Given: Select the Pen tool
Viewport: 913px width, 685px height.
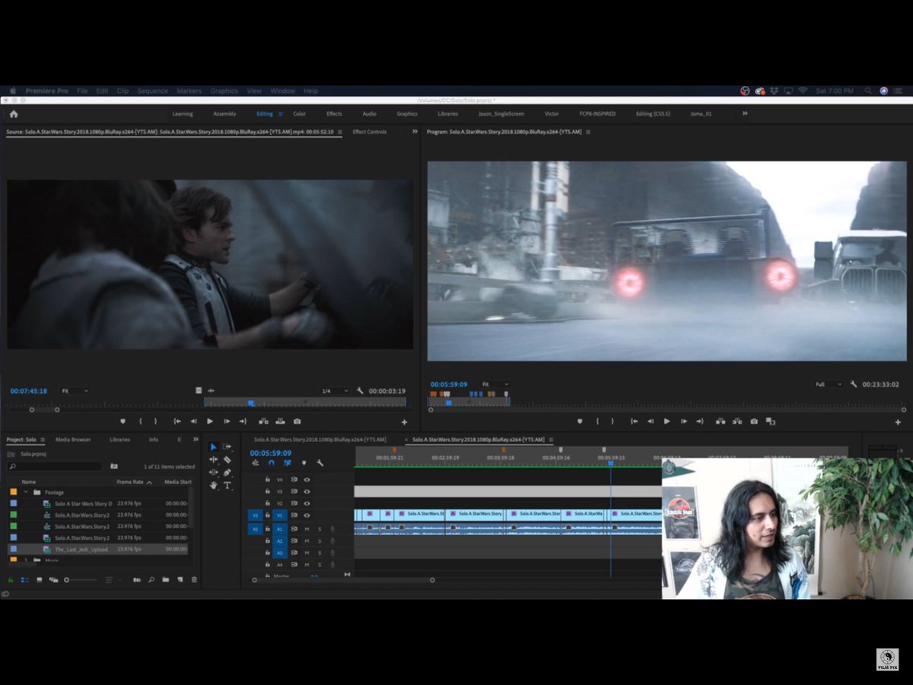Looking at the screenshot, I should [227, 473].
